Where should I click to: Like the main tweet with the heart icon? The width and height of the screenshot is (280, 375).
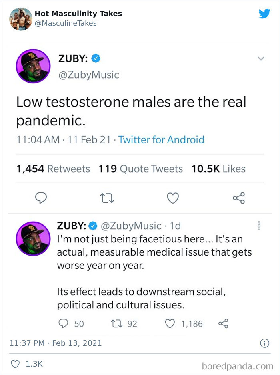point(172,198)
